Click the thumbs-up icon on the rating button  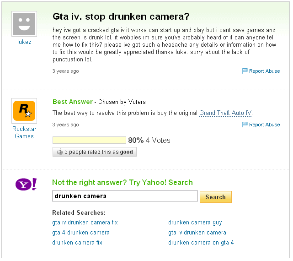coord(60,152)
